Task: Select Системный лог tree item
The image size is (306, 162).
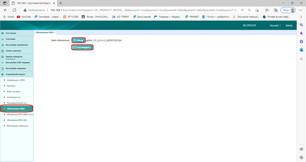Action: pyautogui.click(x=13, y=97)
